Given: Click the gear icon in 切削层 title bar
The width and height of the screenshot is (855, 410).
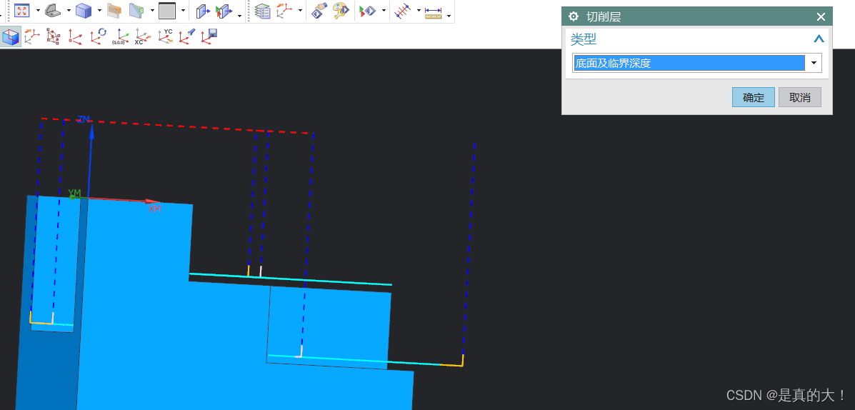Looking at the screenshot, I should tap(573, 17).
